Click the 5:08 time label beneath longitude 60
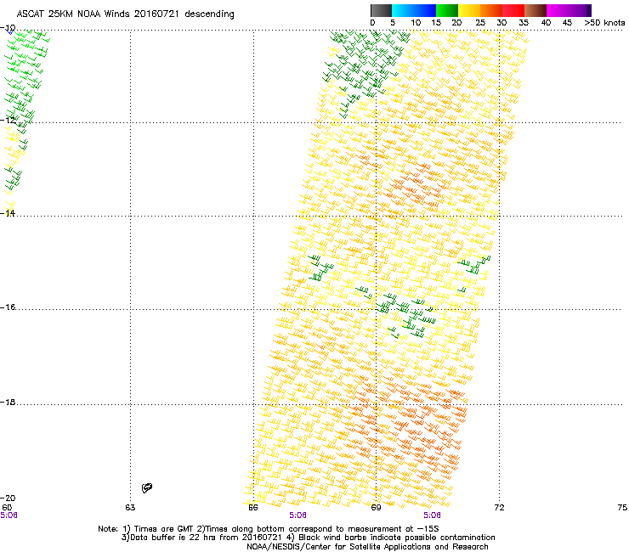The width and height of the screenshot is (629, 552). pyautogui.click(x=8, y=515)
